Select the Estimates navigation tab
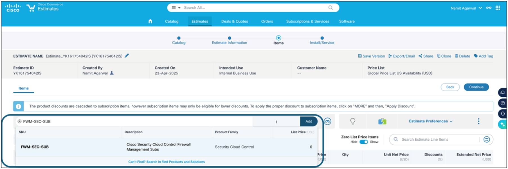Screen dimensions: 508x169 (200, 21)
